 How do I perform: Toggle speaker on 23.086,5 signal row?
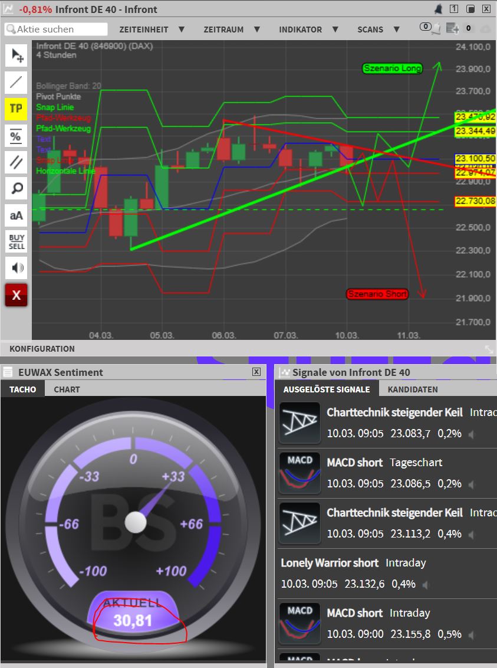(472, 484)
